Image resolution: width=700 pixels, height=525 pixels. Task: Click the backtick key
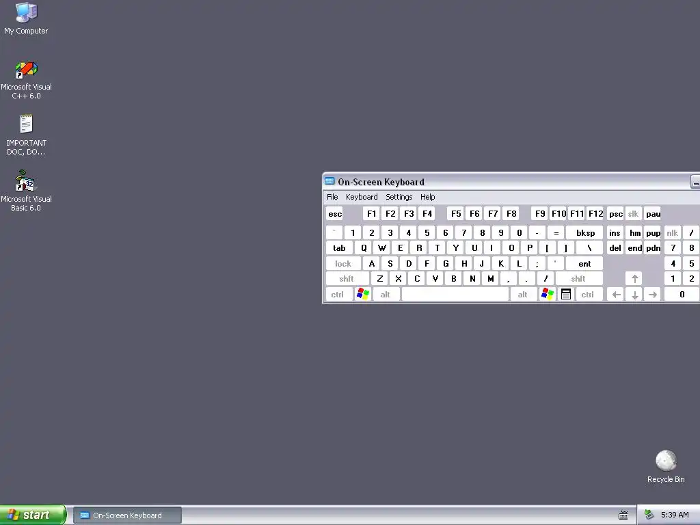pos(334,232)
